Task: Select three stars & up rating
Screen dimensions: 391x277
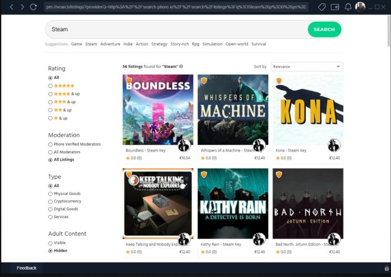Action: coord(50,102)
